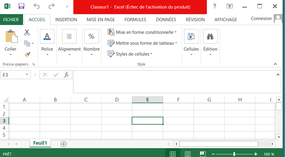
Task: Select column G header
Action: (209, 100)
